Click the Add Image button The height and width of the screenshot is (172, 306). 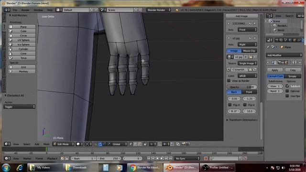tap(241, 16)
